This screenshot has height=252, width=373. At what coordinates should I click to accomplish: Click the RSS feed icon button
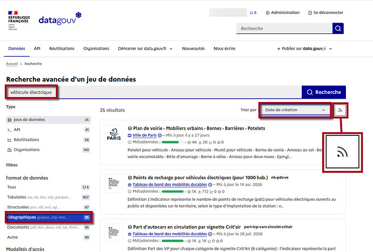click(340, 110)
